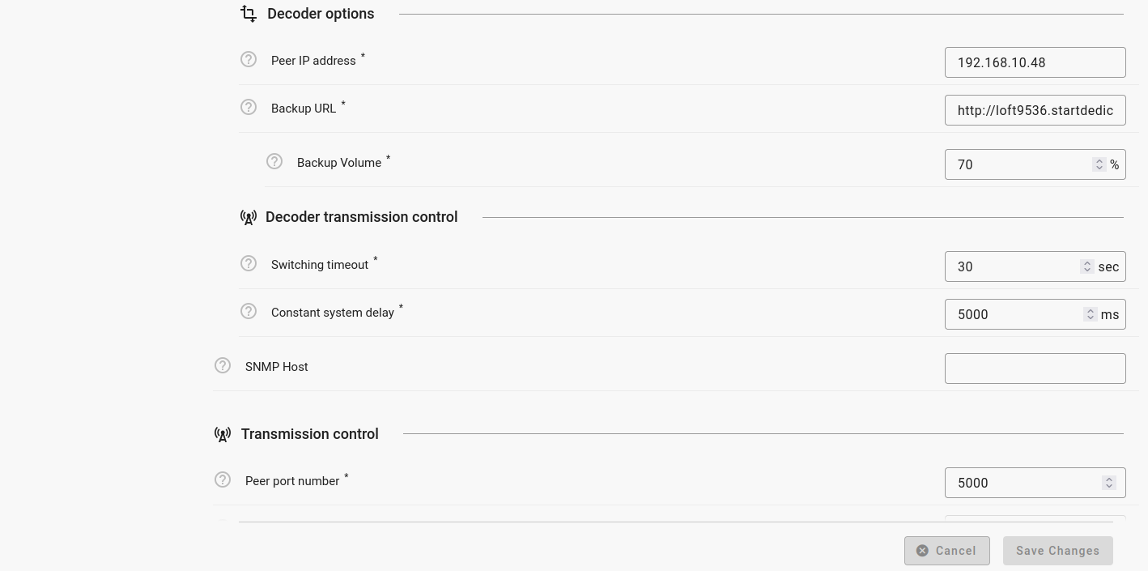The width and height of the screenshot is (1148, 571).
Task: Click the Save Changes button
Action: (1057, 551)
